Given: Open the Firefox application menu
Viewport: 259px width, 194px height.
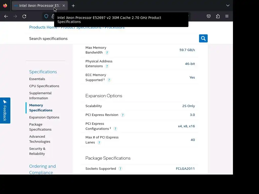Looking at the screenshot, I should pyautogui.click(x=227, y=16).
